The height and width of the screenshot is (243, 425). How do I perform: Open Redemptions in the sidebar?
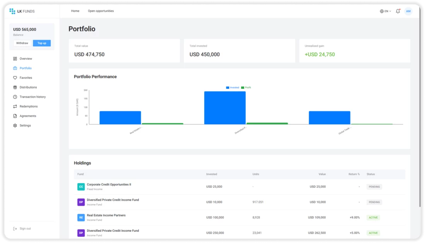(x=29, y=107)
